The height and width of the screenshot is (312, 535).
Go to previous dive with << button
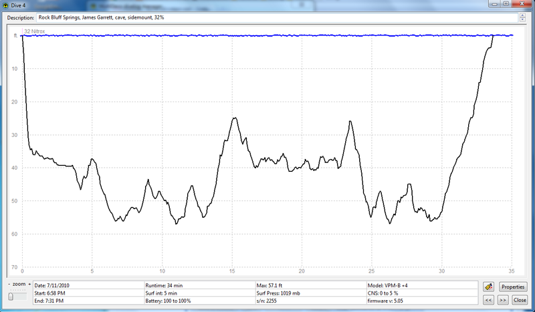pyautogui.click(x=489, y=300)
